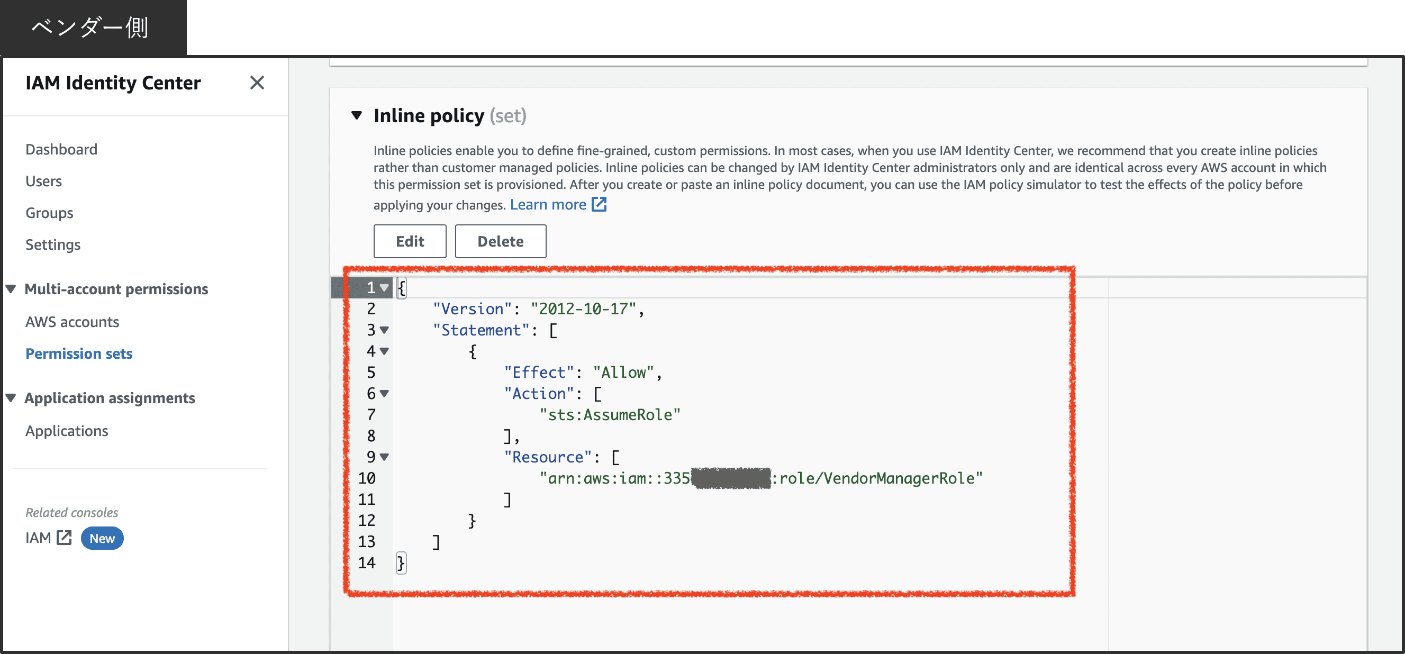Click the New badge next to IAM
1405x654 pixels.
click(102, 538)
